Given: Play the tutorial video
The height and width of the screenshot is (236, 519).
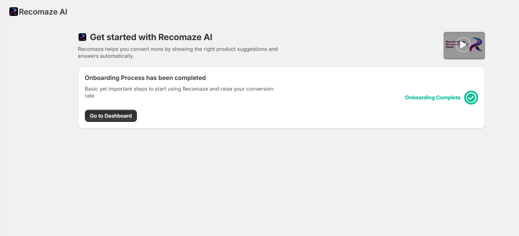Looking at the screenshot, I should (x=463, y=45).
